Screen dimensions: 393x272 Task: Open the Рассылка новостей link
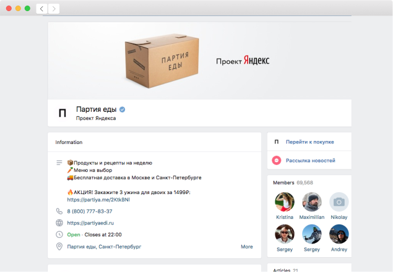coord(310,160)
